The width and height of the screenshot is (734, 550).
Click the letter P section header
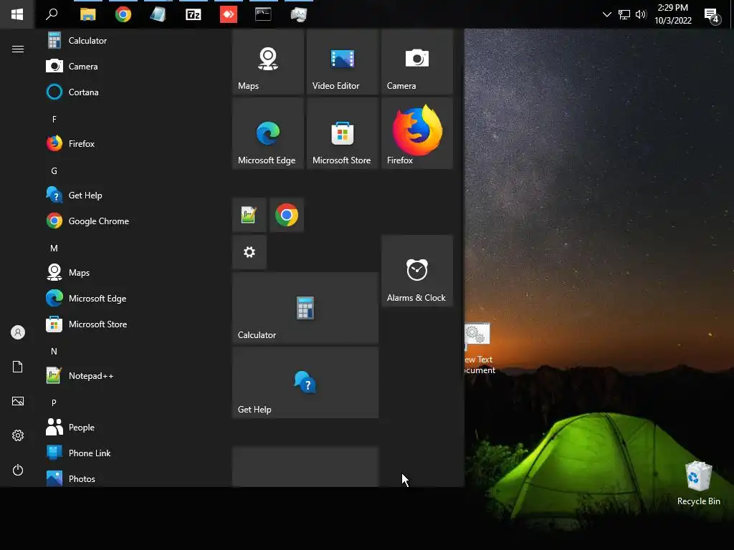point(54,402)
